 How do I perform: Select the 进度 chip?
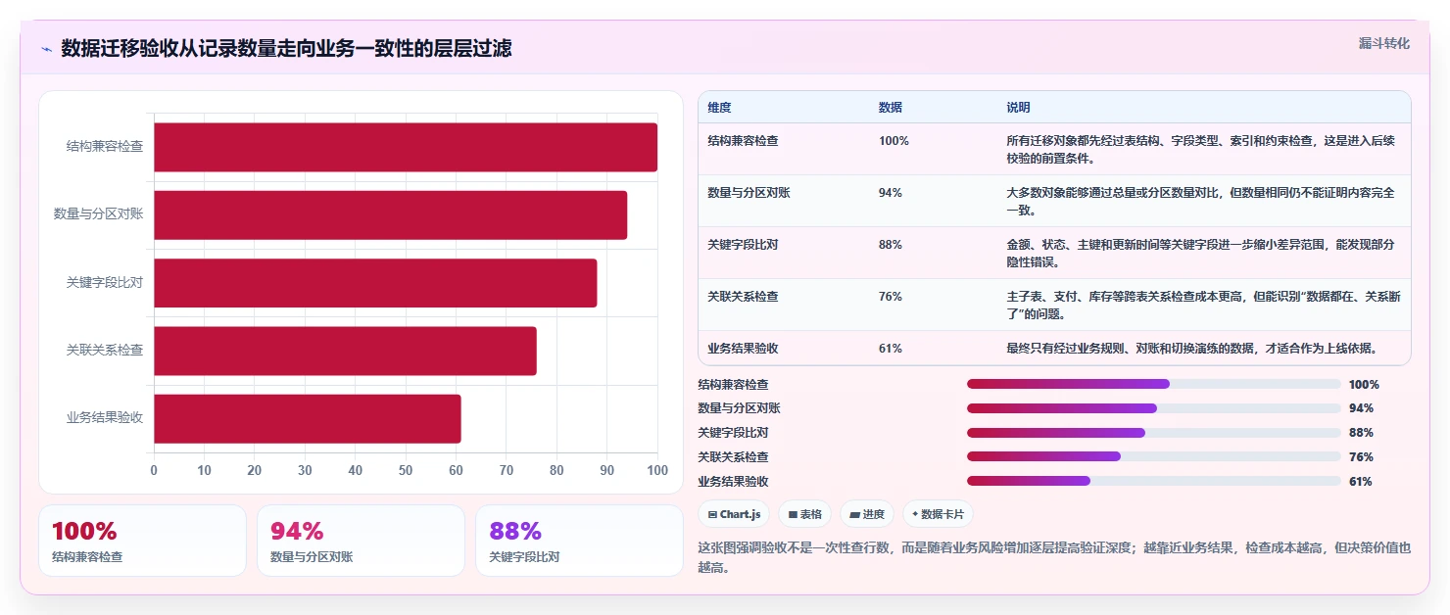point(867,514)
